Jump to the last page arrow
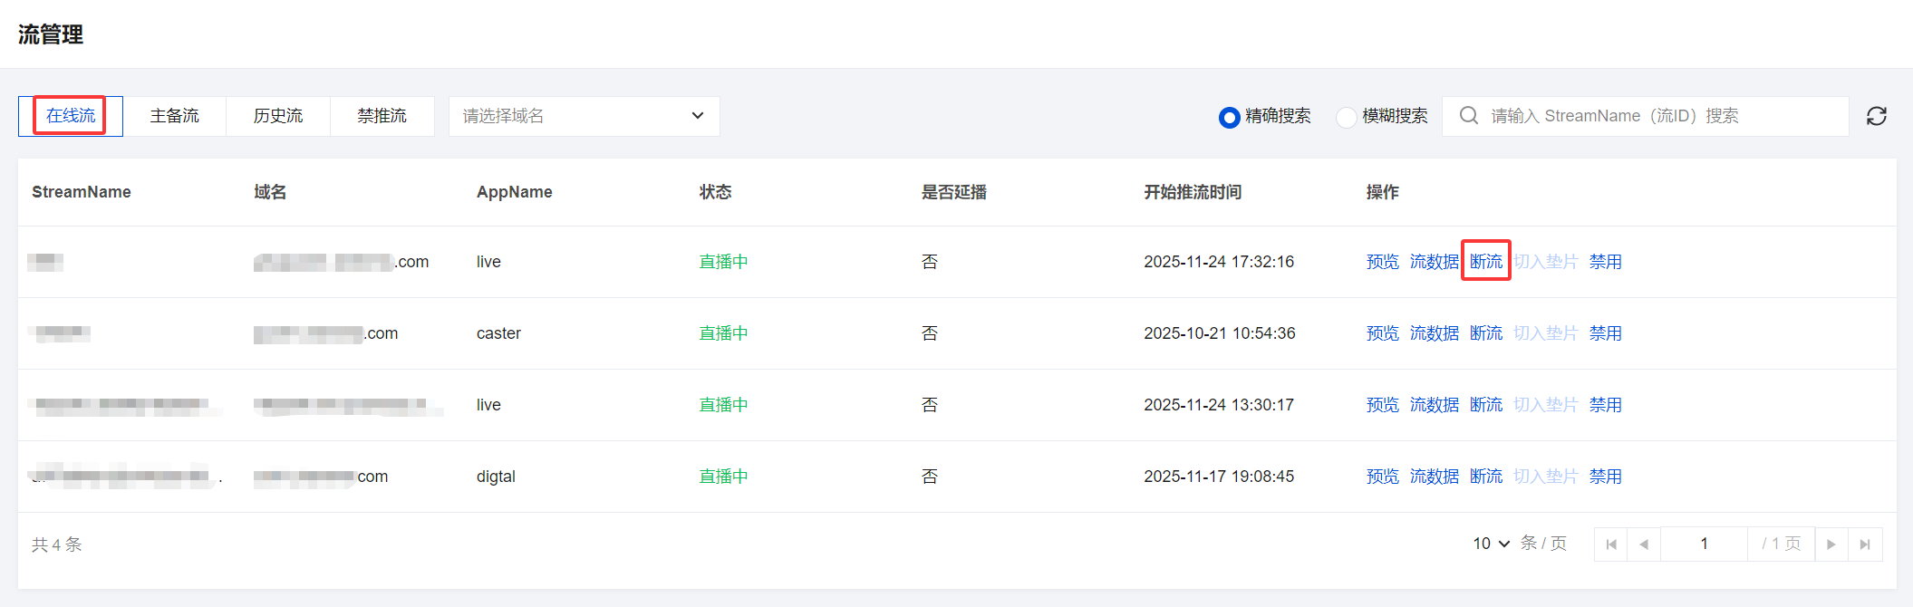 tap(1865, 544)
